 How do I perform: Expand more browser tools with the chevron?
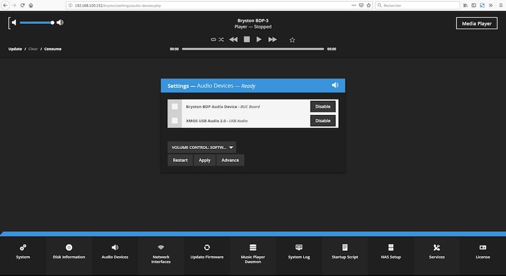[491, 5]
